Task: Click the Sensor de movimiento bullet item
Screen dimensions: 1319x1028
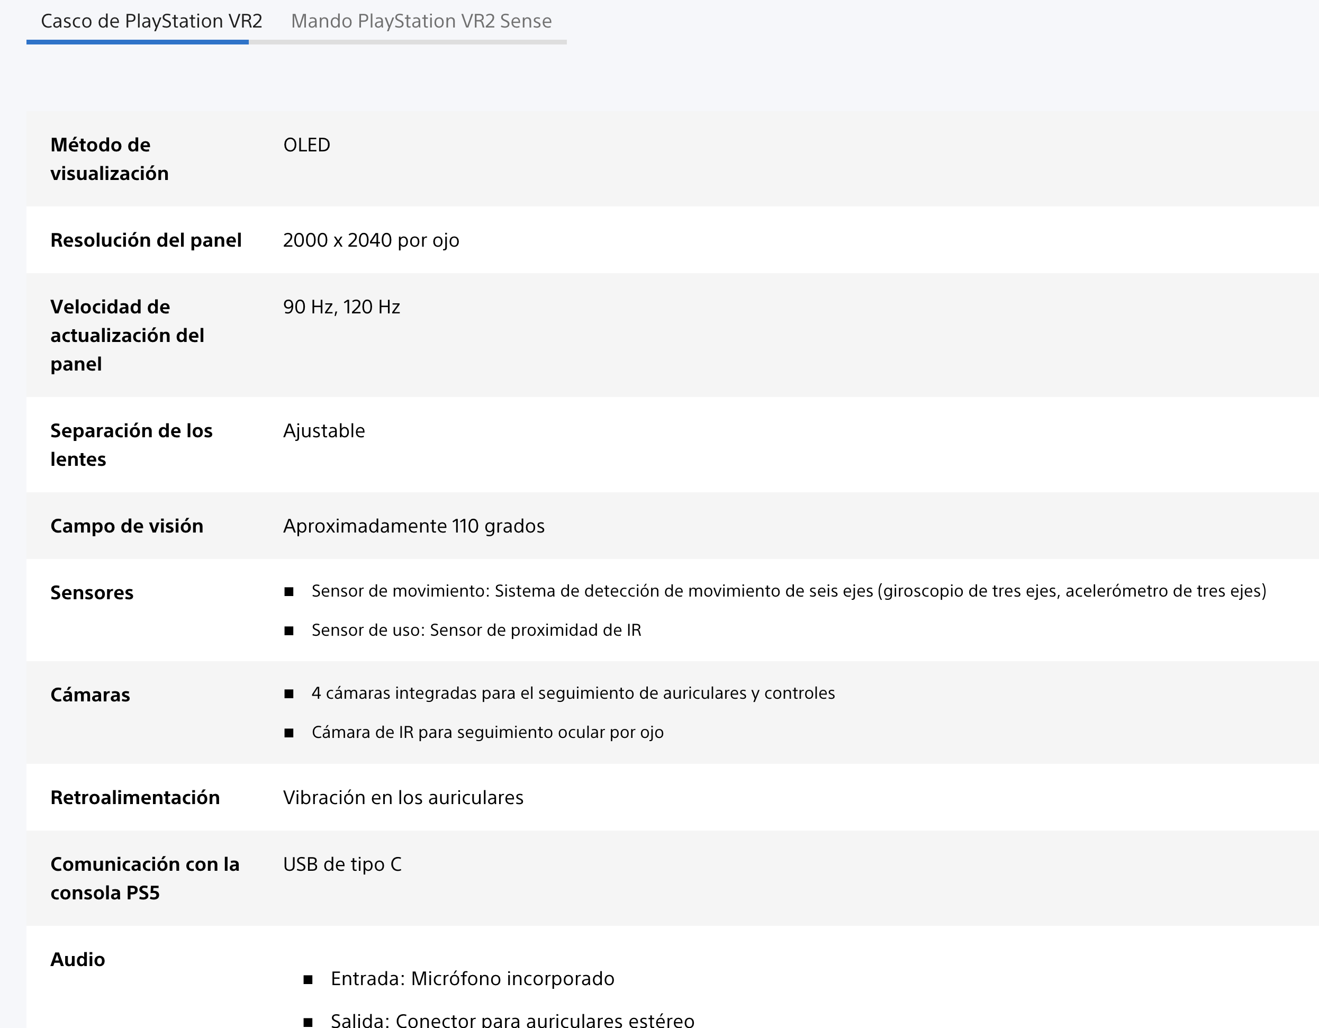Action: pos(788,591)
